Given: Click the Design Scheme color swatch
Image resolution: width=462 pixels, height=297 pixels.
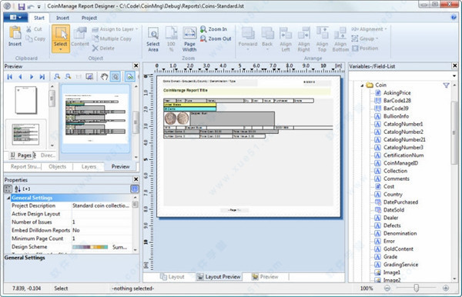Looking at the screenshot, I should (90, 247).
